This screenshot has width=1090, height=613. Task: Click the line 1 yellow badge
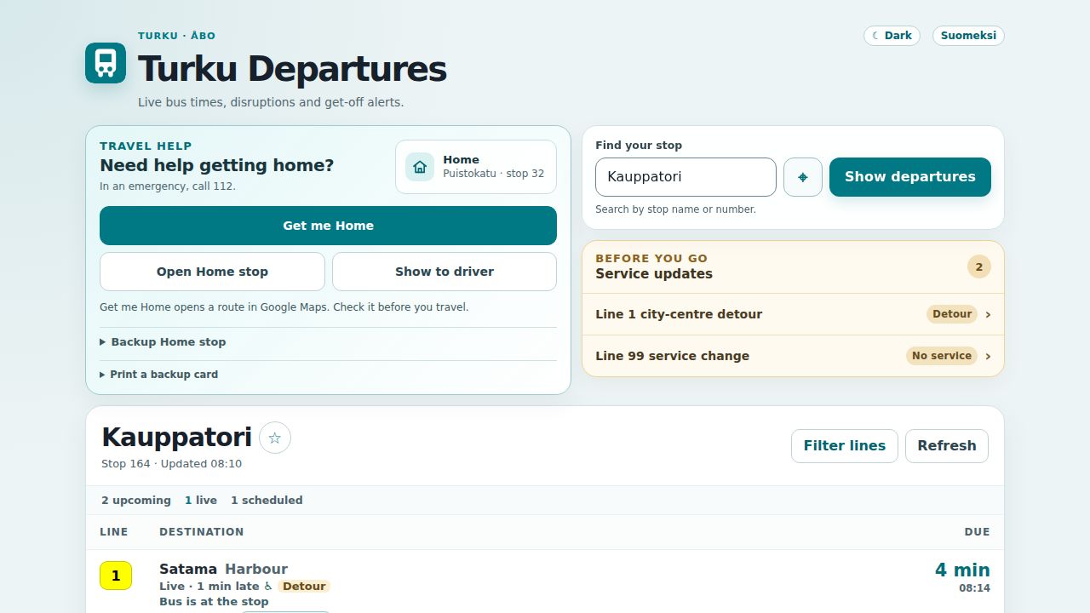(116, 576)
